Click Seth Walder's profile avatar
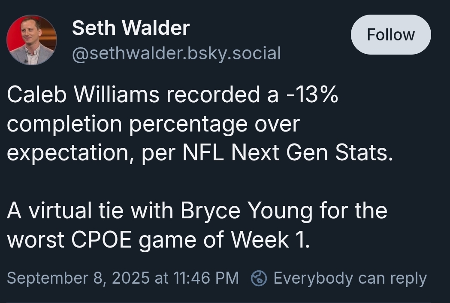The width and height of the screenshot is (450, 303). [31, 40]
